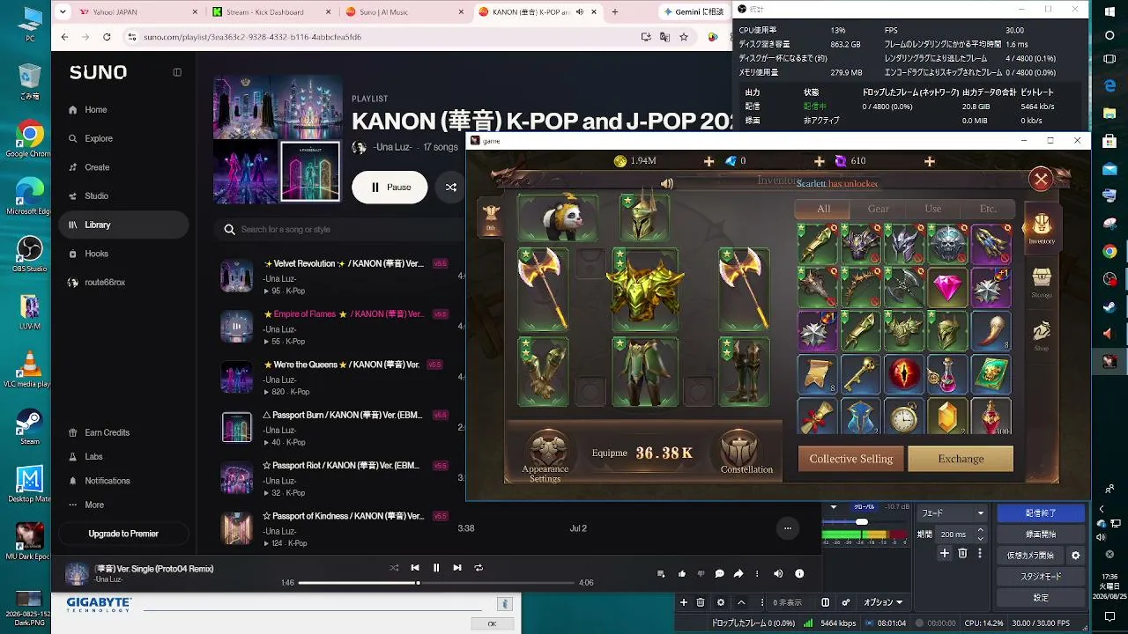The width and height of the screenshot is (1128, 634).
Task: Open more options for Passport of Kindness
Action: [787, 528]
